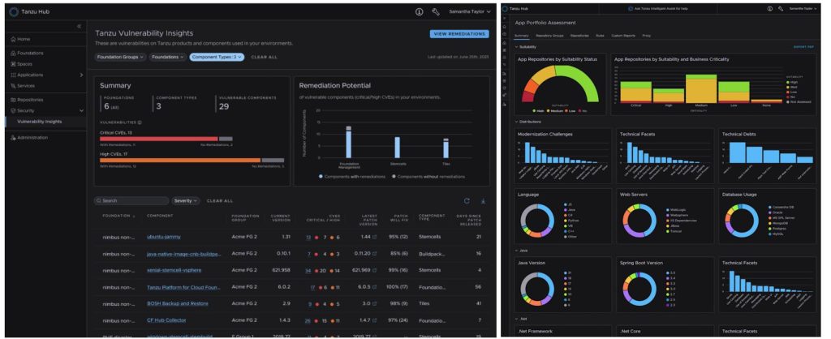This screenshot has height=339, width=831.
Task: Switch to the Custom Reports tab
Action: 623,36
